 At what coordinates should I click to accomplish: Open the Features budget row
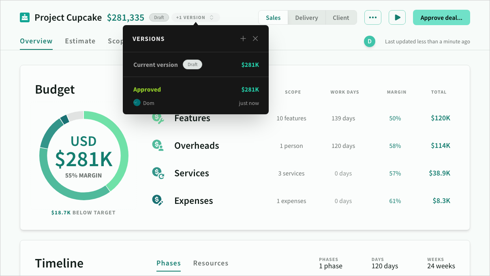click(x=192, y=118)
